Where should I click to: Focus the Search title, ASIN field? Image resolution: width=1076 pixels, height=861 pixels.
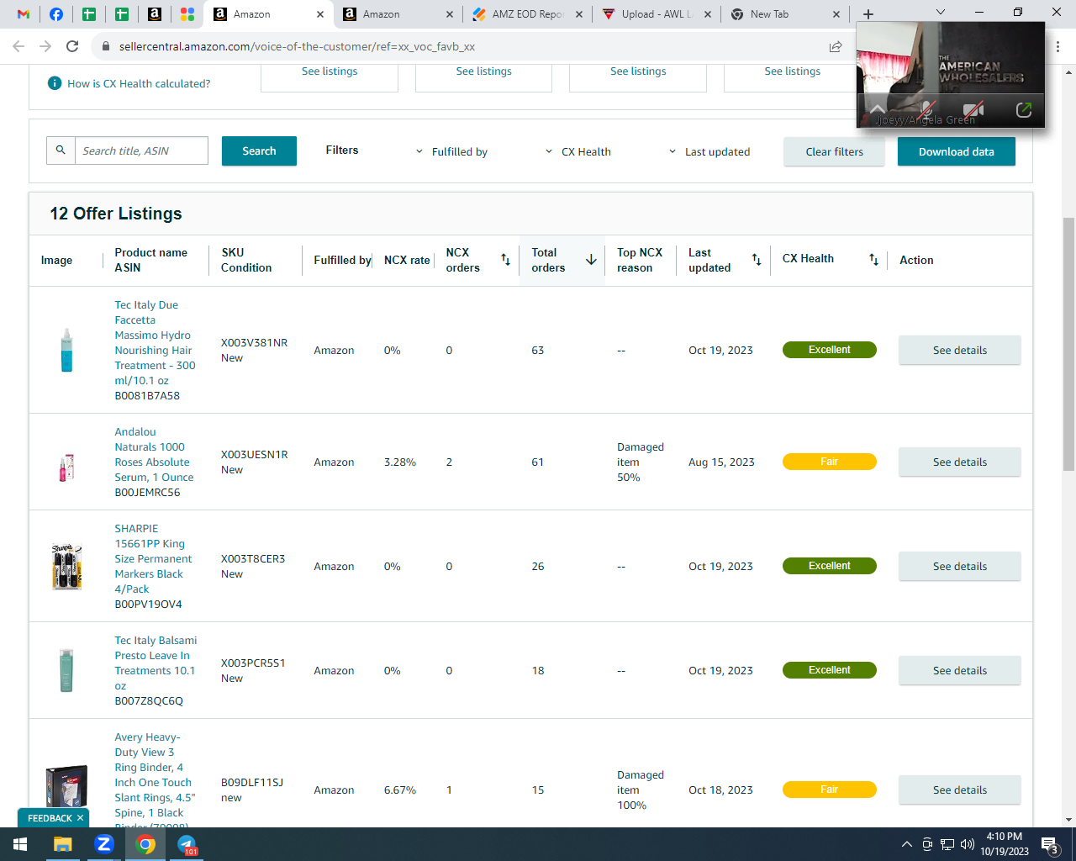pos(141,151)
